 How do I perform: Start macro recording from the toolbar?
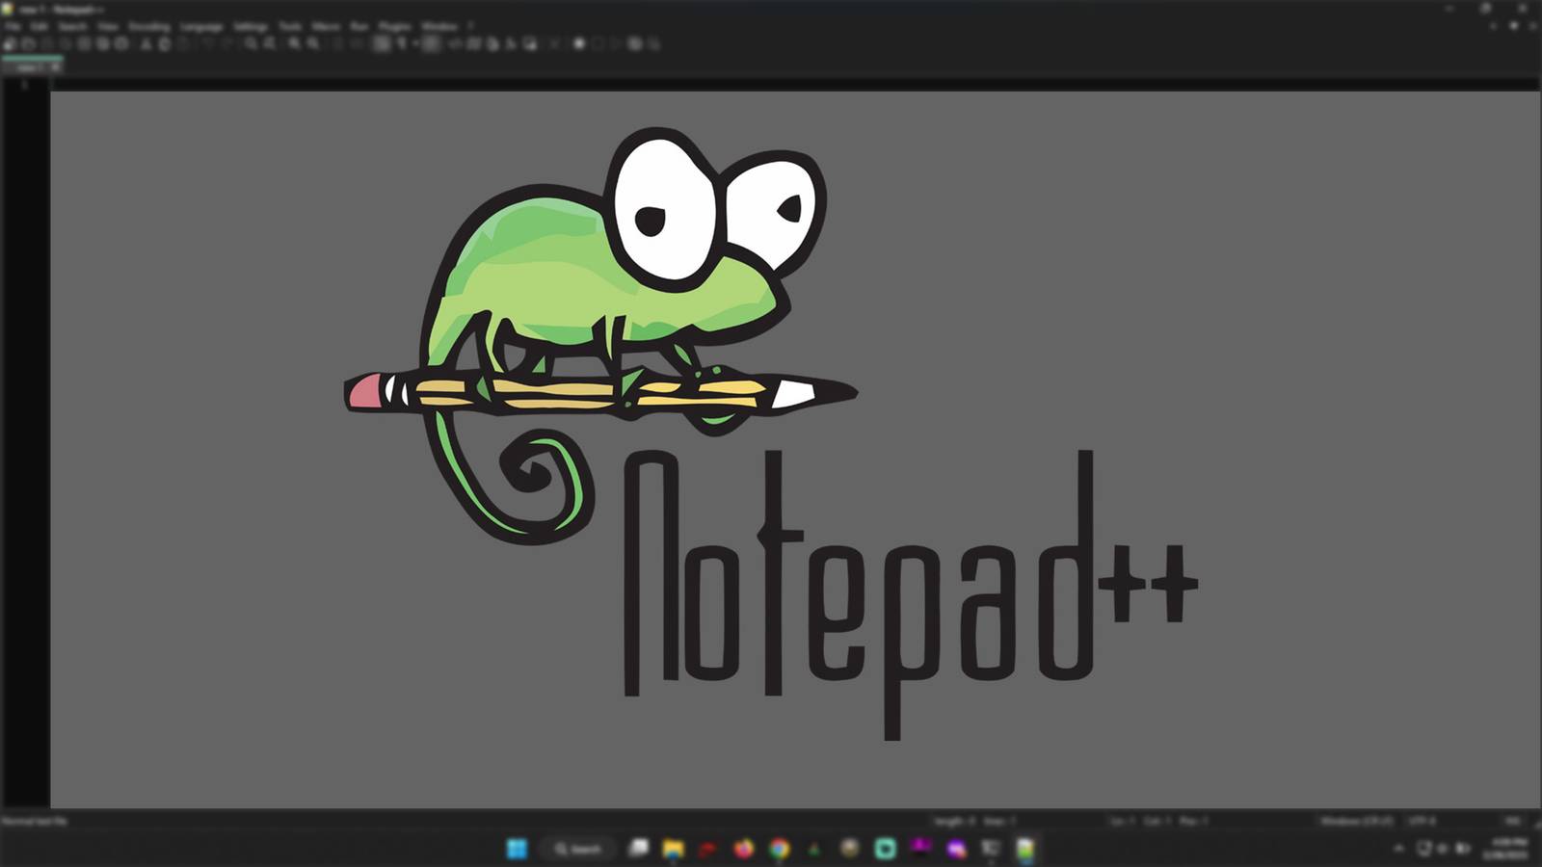tap(578, 42)
